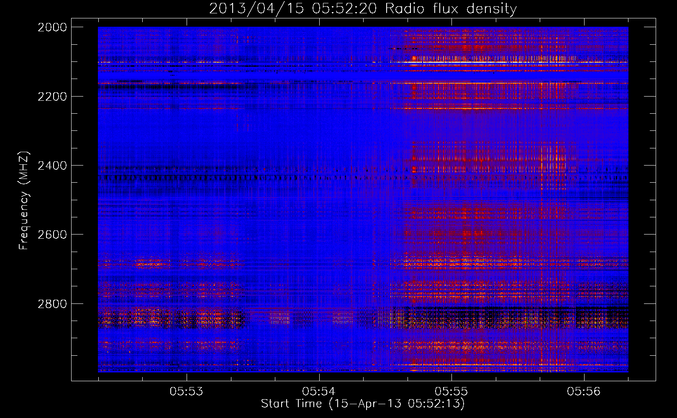Click the '05:53' time axis label
The height and width of the screenshot is (418, 677).
click(x=186, y=392)
